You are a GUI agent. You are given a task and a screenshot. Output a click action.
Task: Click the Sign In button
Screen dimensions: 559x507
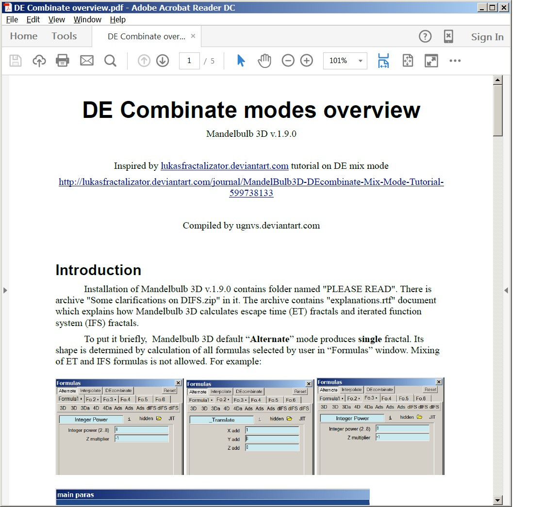click(487, 37)
